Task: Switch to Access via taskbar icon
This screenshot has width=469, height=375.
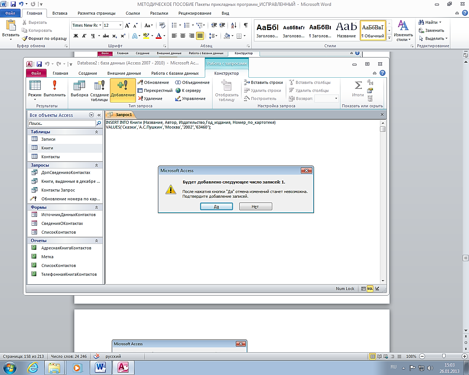Action: 123,367
